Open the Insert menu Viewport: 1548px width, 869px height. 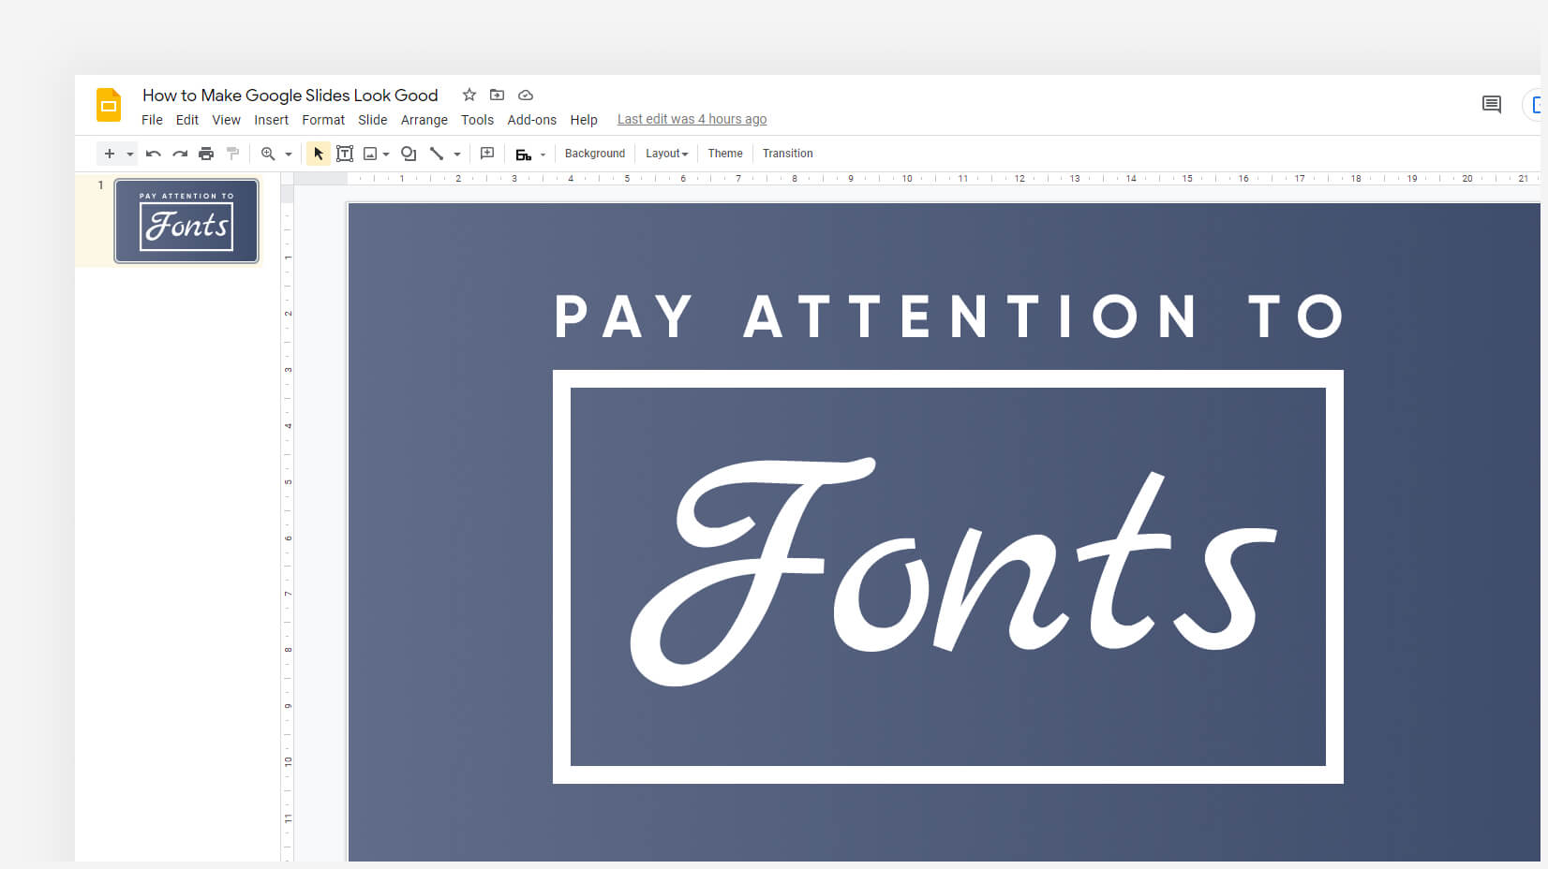(271, 120)
